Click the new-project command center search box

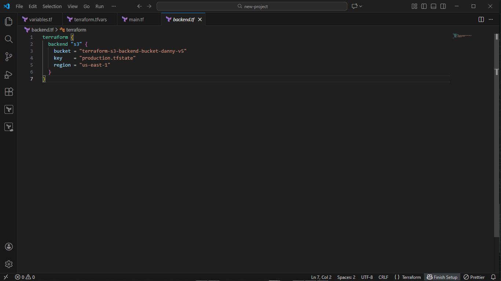[252, 6]
